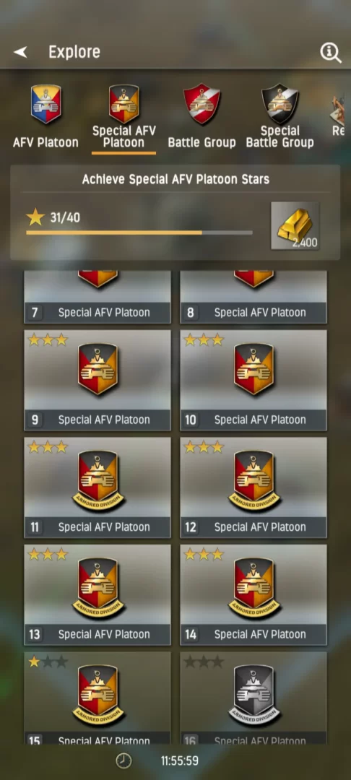
Task: Tap the gold bars reward icon
Action: (x=295, y=226)
